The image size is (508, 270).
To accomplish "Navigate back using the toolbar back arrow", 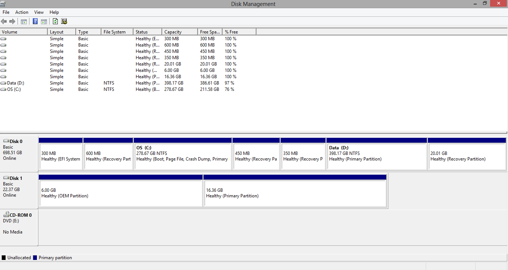I will 4,21.
